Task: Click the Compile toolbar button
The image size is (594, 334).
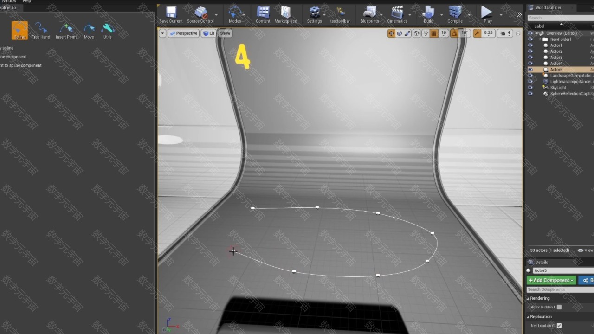Action: click(x=455, y=15)
